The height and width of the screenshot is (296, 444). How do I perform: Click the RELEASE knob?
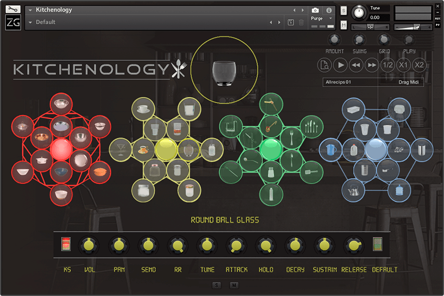(353, 245)
